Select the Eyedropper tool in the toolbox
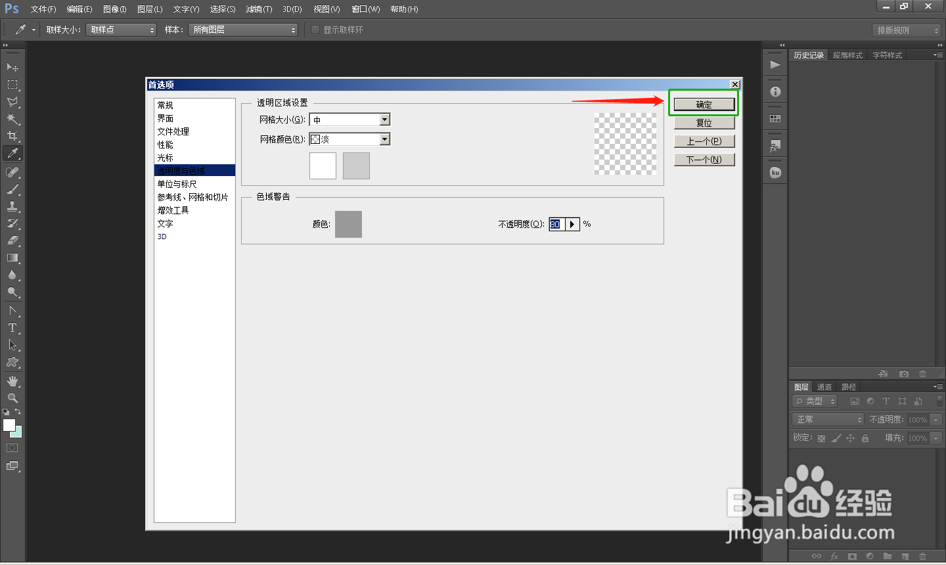This screenshot has height=565, width=946. pyautogui.click(x=12, y=153)
